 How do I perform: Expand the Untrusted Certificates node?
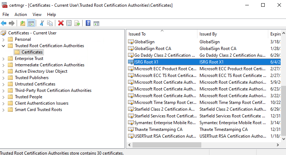pos(3,84)
